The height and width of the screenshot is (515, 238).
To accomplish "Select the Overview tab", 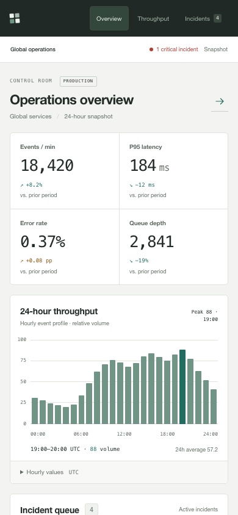I will pyautogui.click(x=109, y=18).
